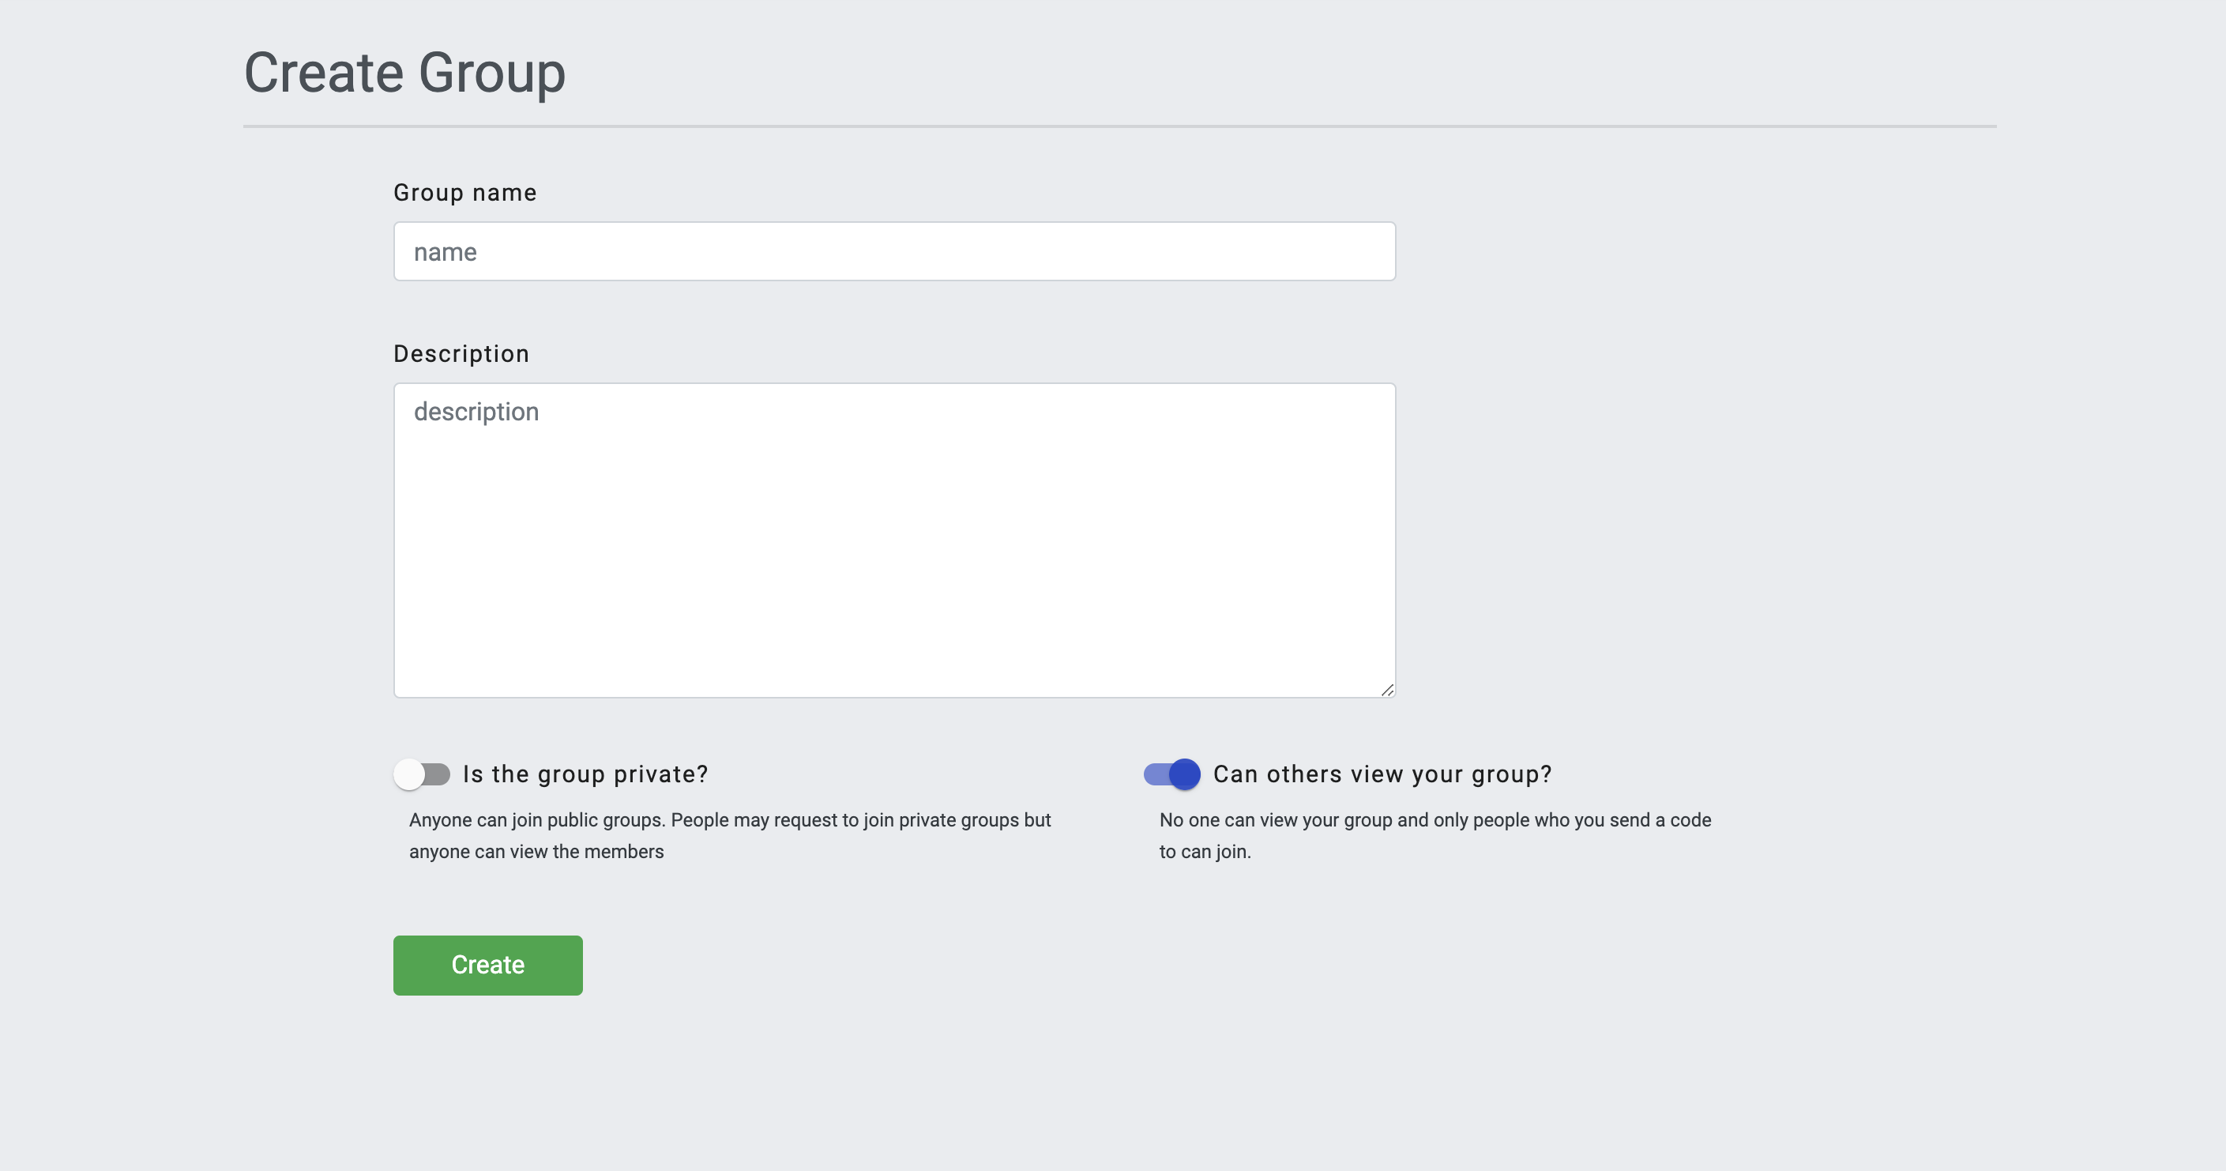This screenshot has height=1171, width=2226.
Task: Click the "Group name" field label
Action: click(x=465, y=193)
